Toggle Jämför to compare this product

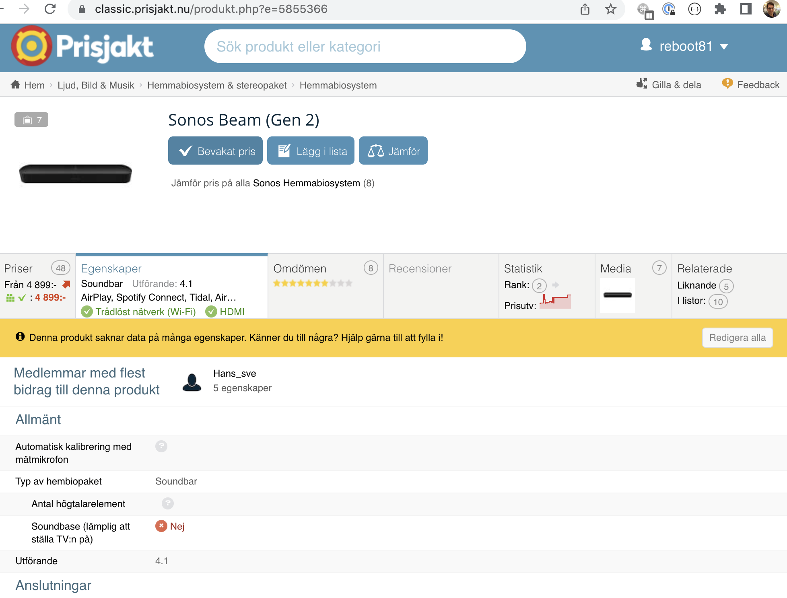(393, 151)
